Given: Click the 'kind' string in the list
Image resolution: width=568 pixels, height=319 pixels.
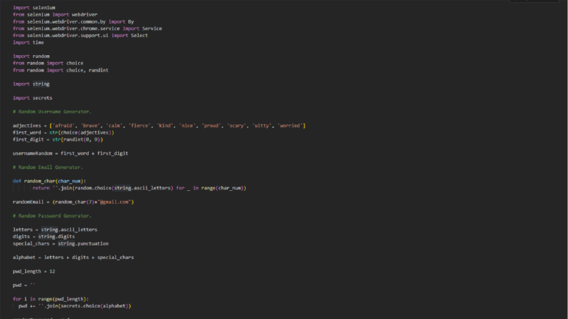Looking at the screenshot, I should pos(165,125).
